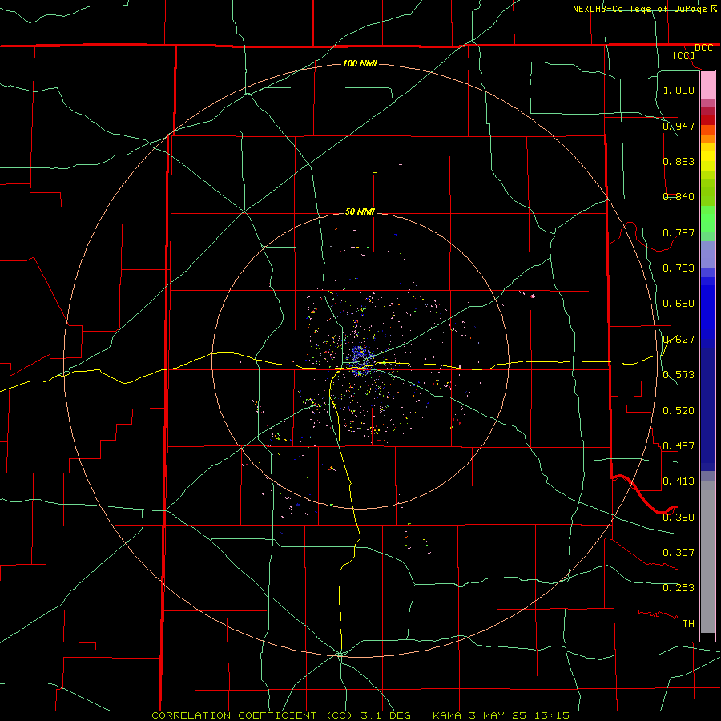Viewport: 721px width, 721px height.
Task: Pick the pink top segment of color bar
Action: [707, 86]
